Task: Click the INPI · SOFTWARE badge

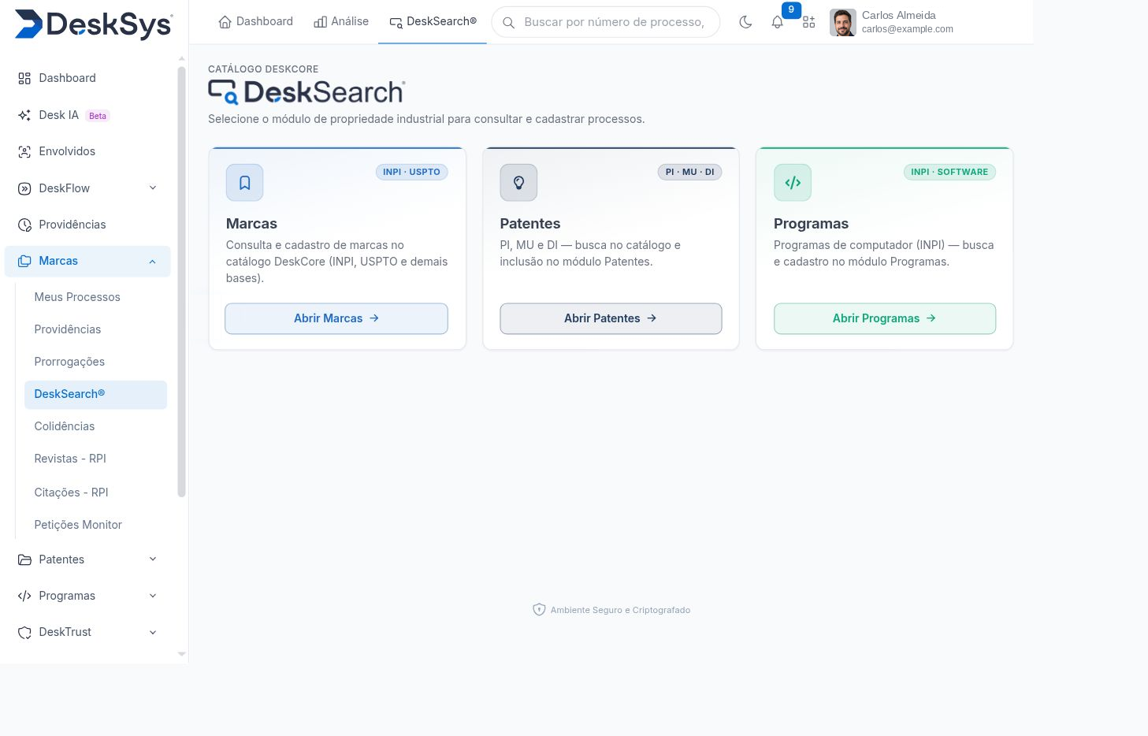Action: click(x=949, y=172)
